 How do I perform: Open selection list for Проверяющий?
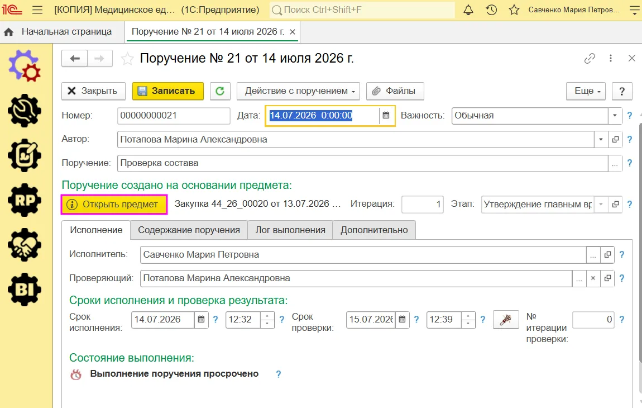click(x=578, y=278)
